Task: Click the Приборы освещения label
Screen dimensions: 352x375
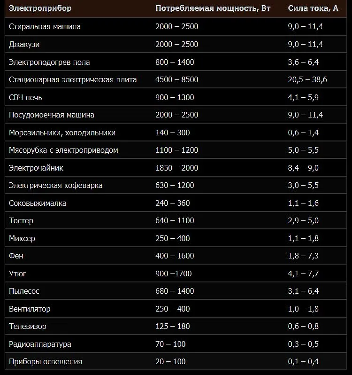Action: coord(46,361)
